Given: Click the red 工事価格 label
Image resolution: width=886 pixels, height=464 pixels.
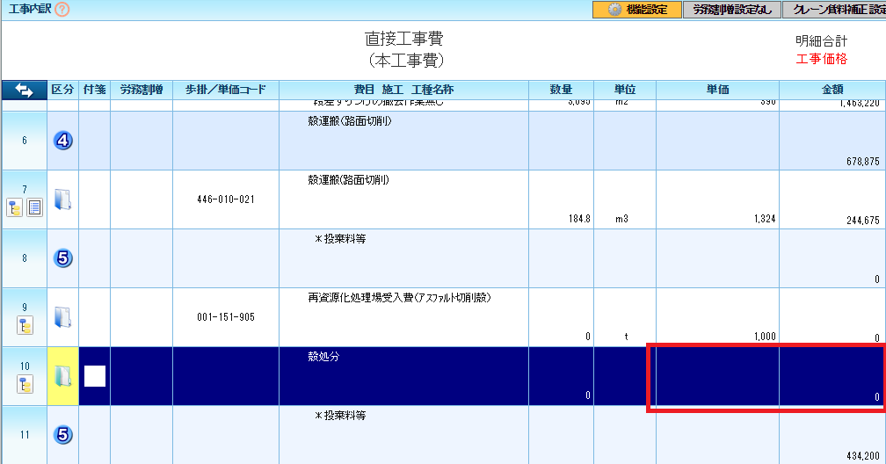Looking at the screenshot, I should click(822, 59).
